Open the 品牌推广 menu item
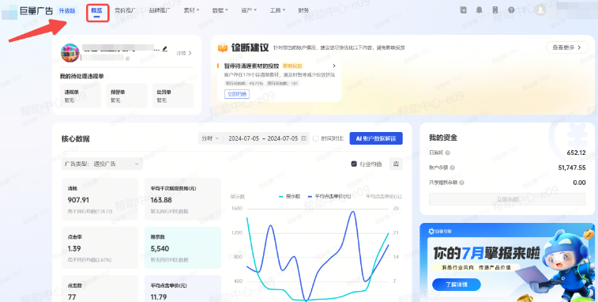Viewport: 598px width, 302px height. [x=160, y=11]
